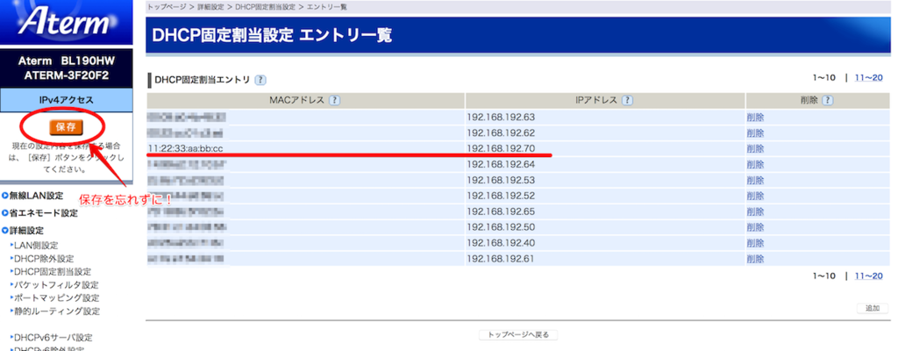Delete entry with IP 192.168.192.70
The image size is (898, 351).
click(755, 148)
